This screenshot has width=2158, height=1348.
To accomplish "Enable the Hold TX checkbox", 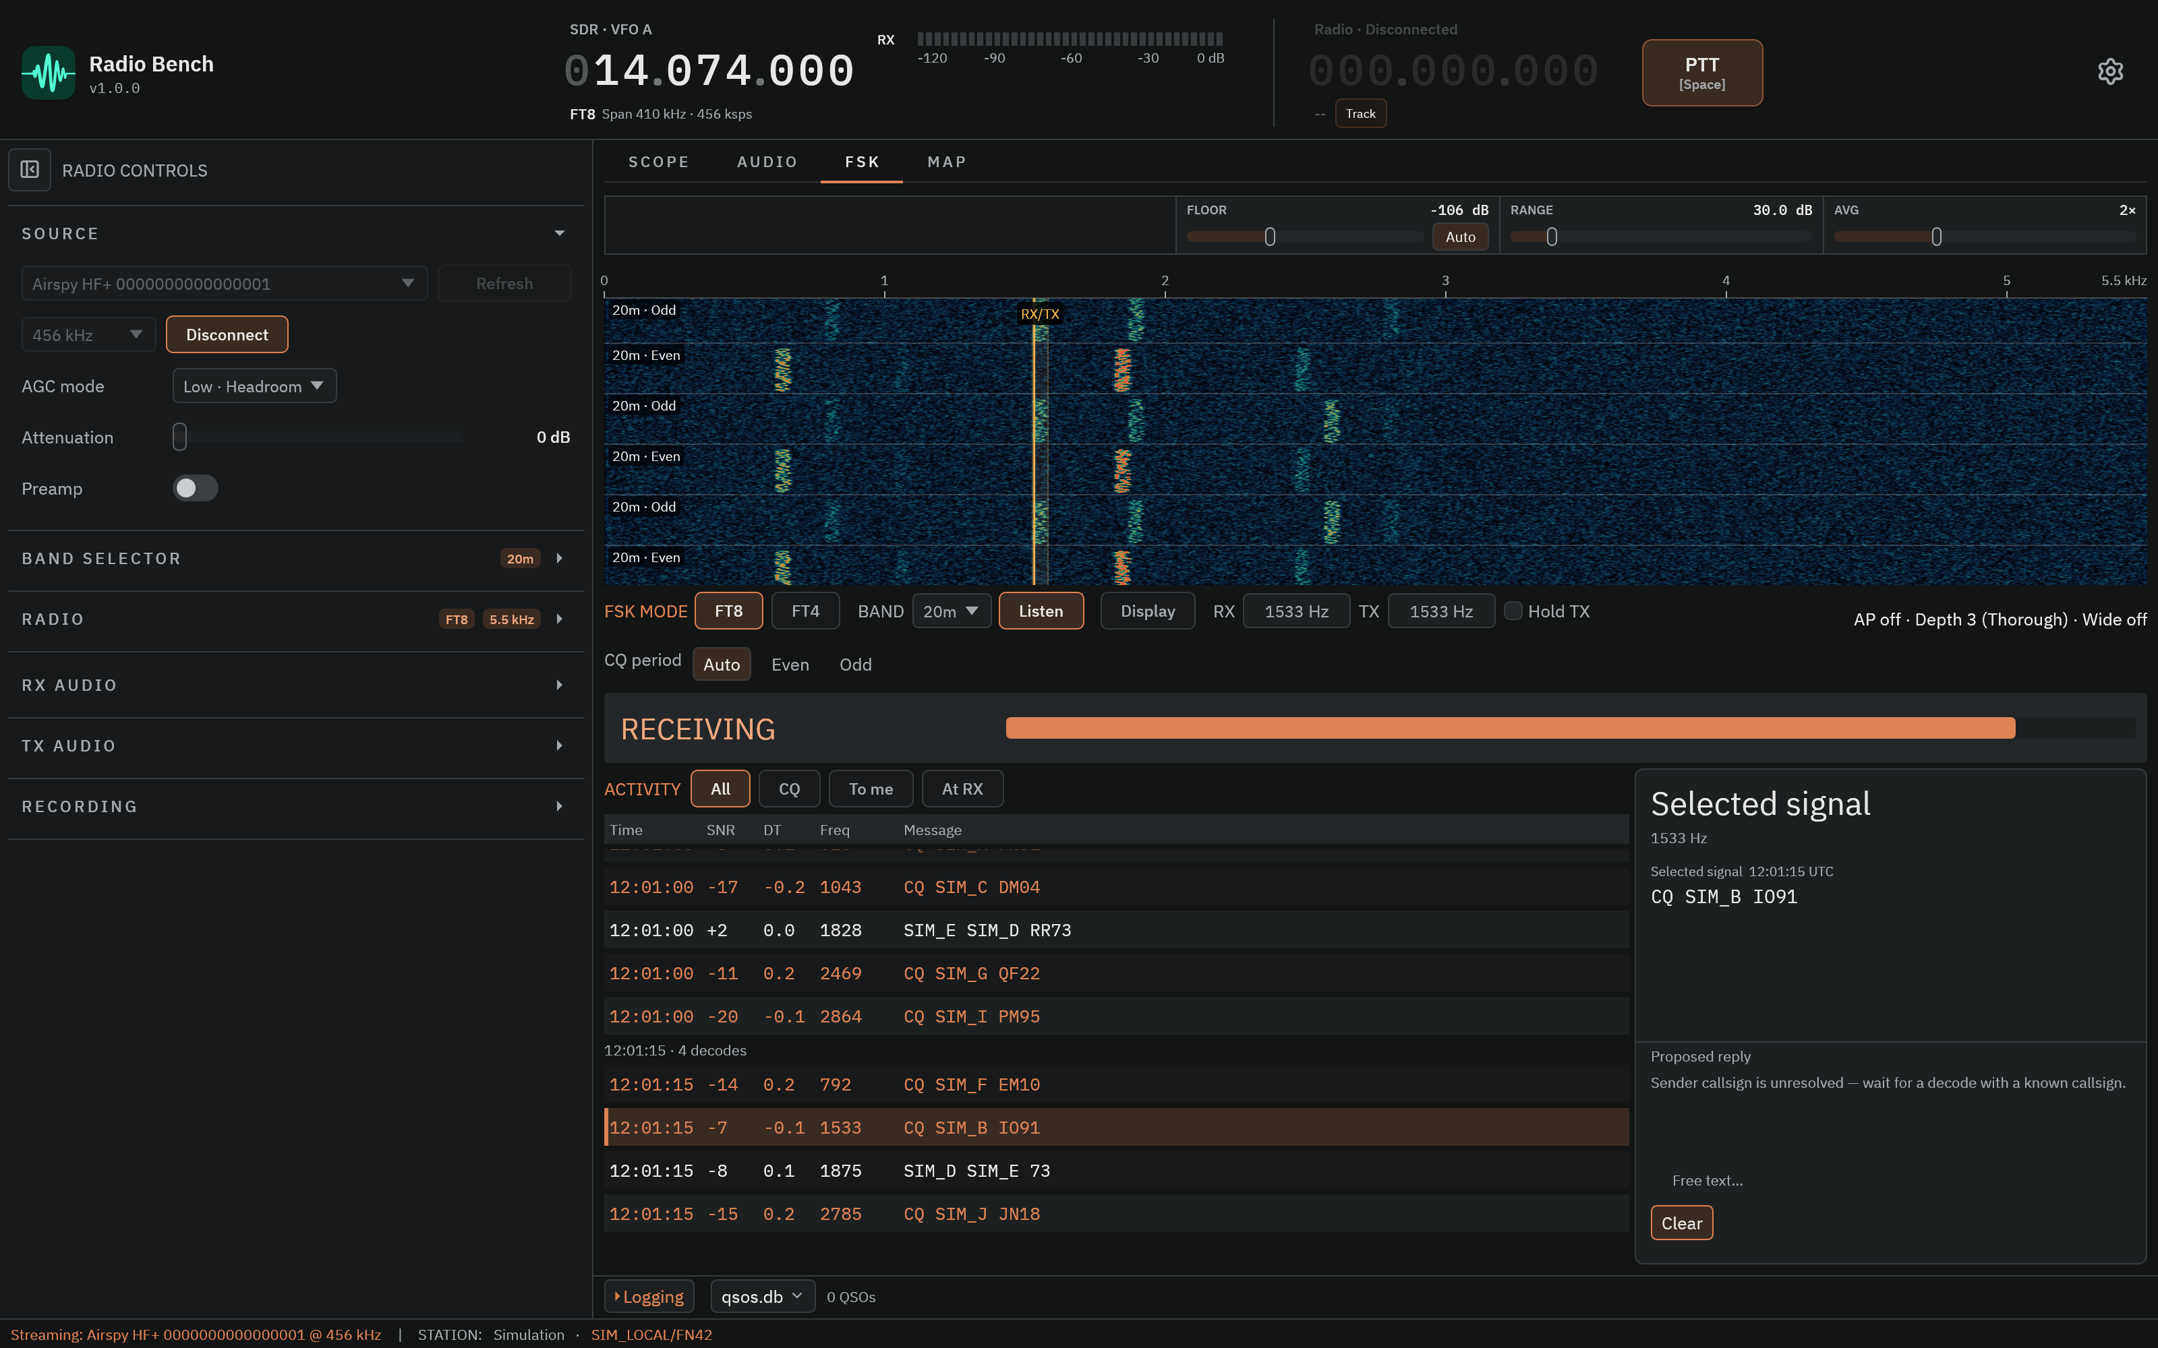I will [x=1513, y=611].
